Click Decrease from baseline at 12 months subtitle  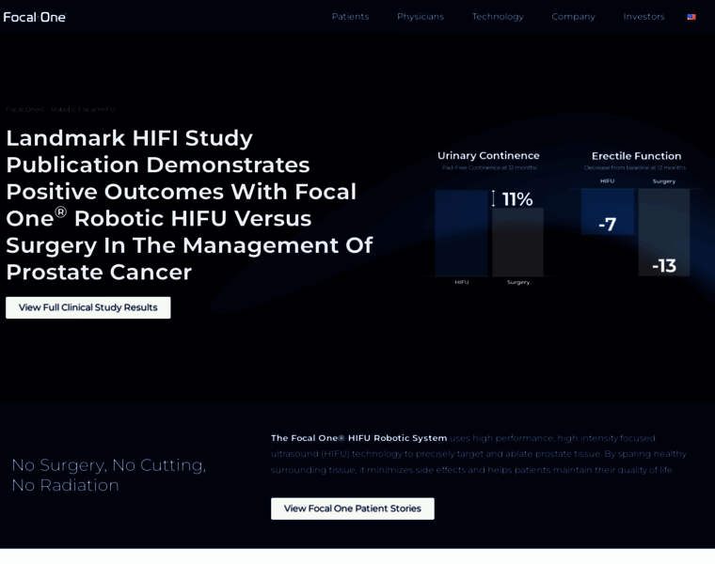(635, 167)
